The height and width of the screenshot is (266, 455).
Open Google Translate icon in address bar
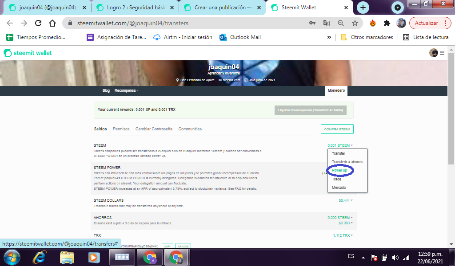point(327,23)
